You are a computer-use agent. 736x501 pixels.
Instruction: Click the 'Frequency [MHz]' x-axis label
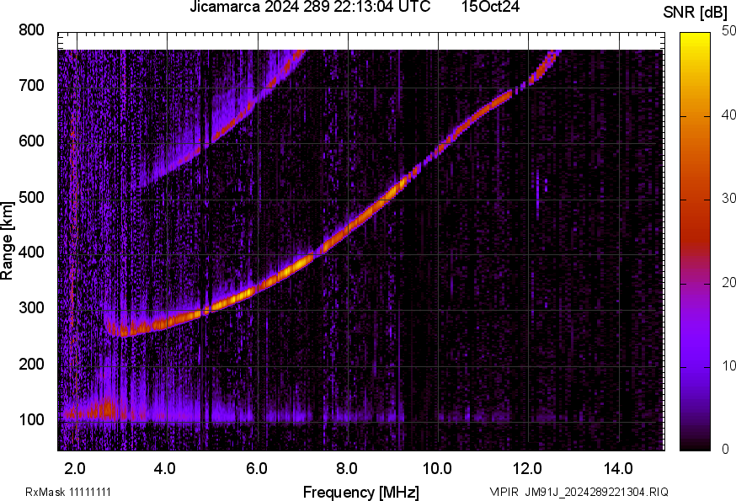point(361,492)
